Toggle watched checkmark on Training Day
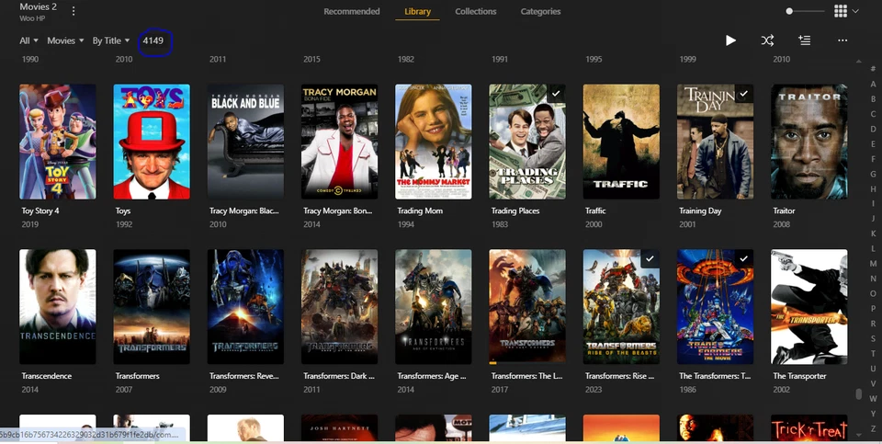The image size is (882, 444). tap(743, 94)
